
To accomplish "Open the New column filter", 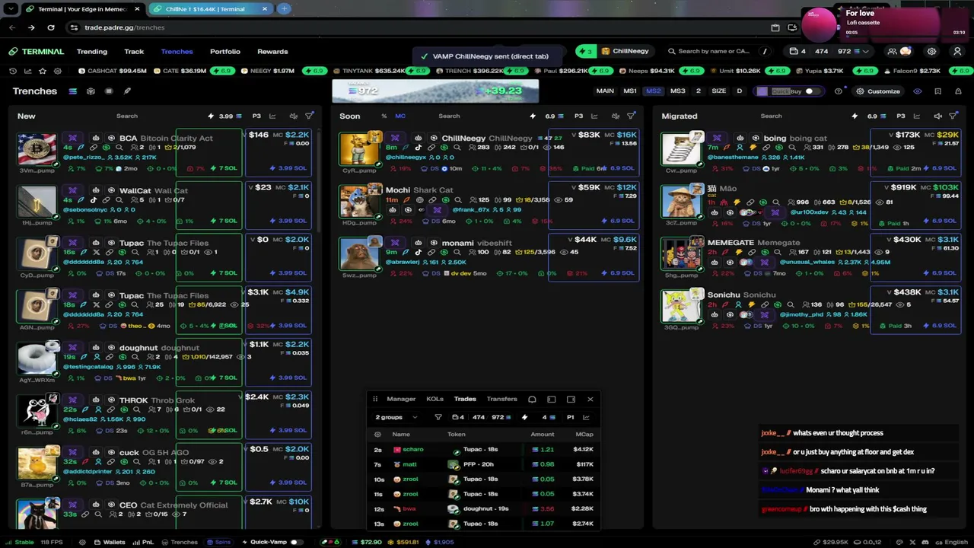I will pos(309,116).
